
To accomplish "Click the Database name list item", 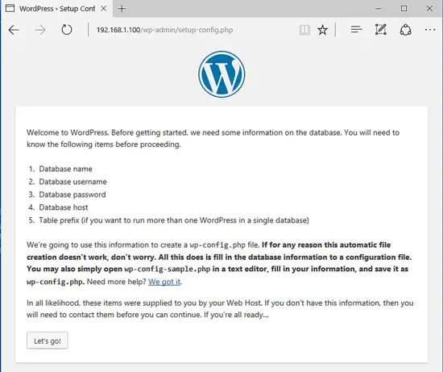I will 65,169.
